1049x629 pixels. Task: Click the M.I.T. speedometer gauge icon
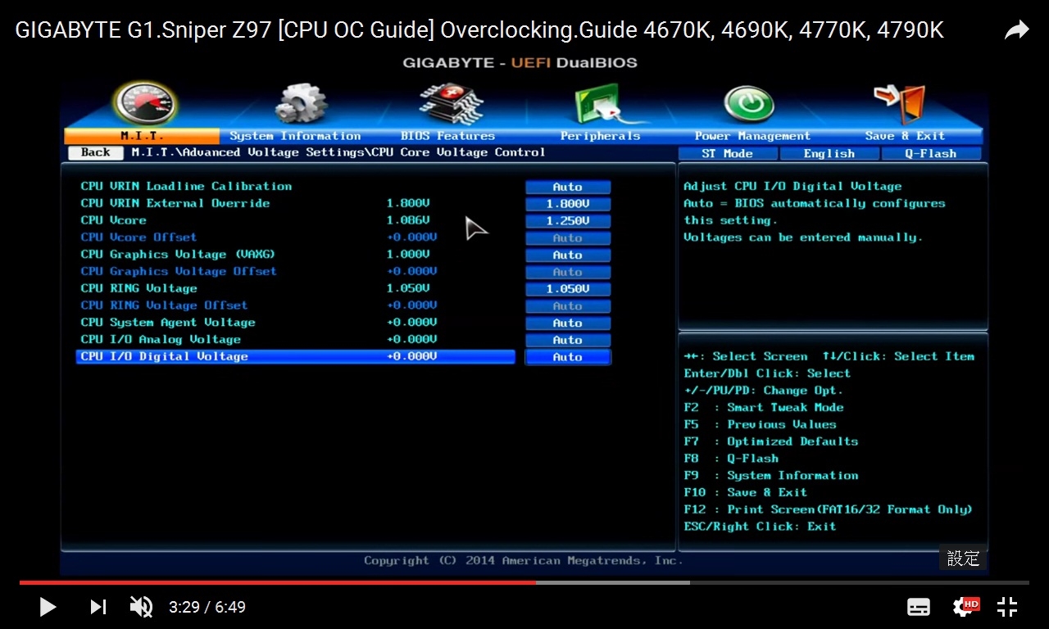(145, 103)
